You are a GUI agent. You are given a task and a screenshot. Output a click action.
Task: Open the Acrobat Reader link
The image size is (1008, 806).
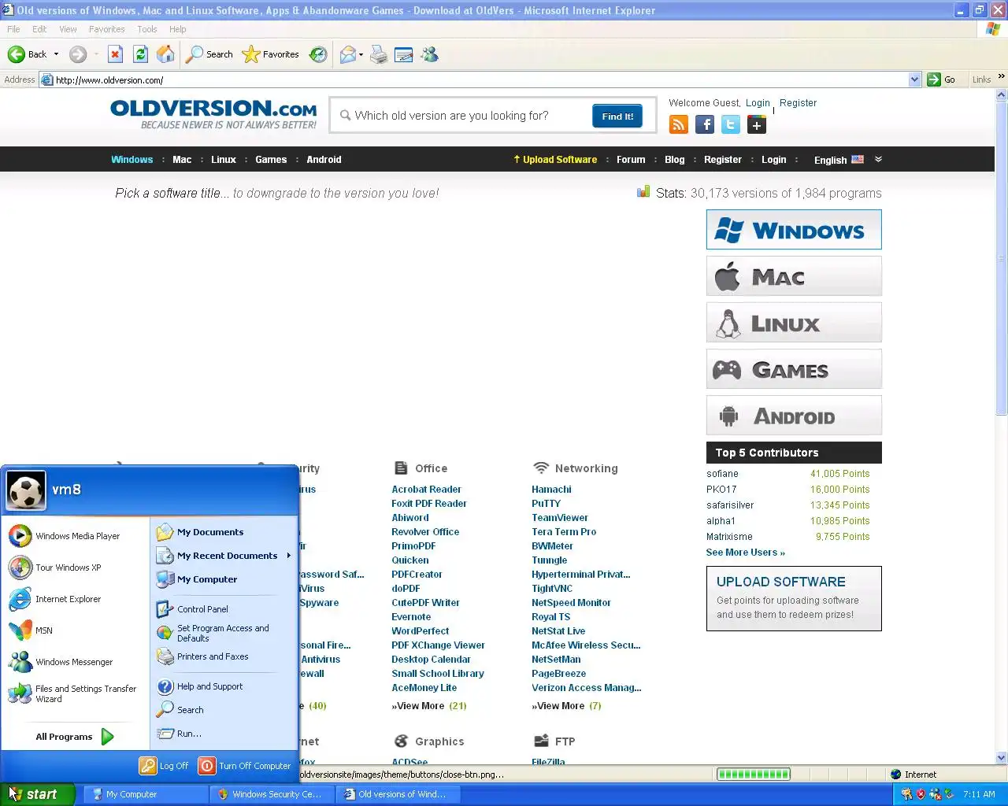[x=426, y=489]
